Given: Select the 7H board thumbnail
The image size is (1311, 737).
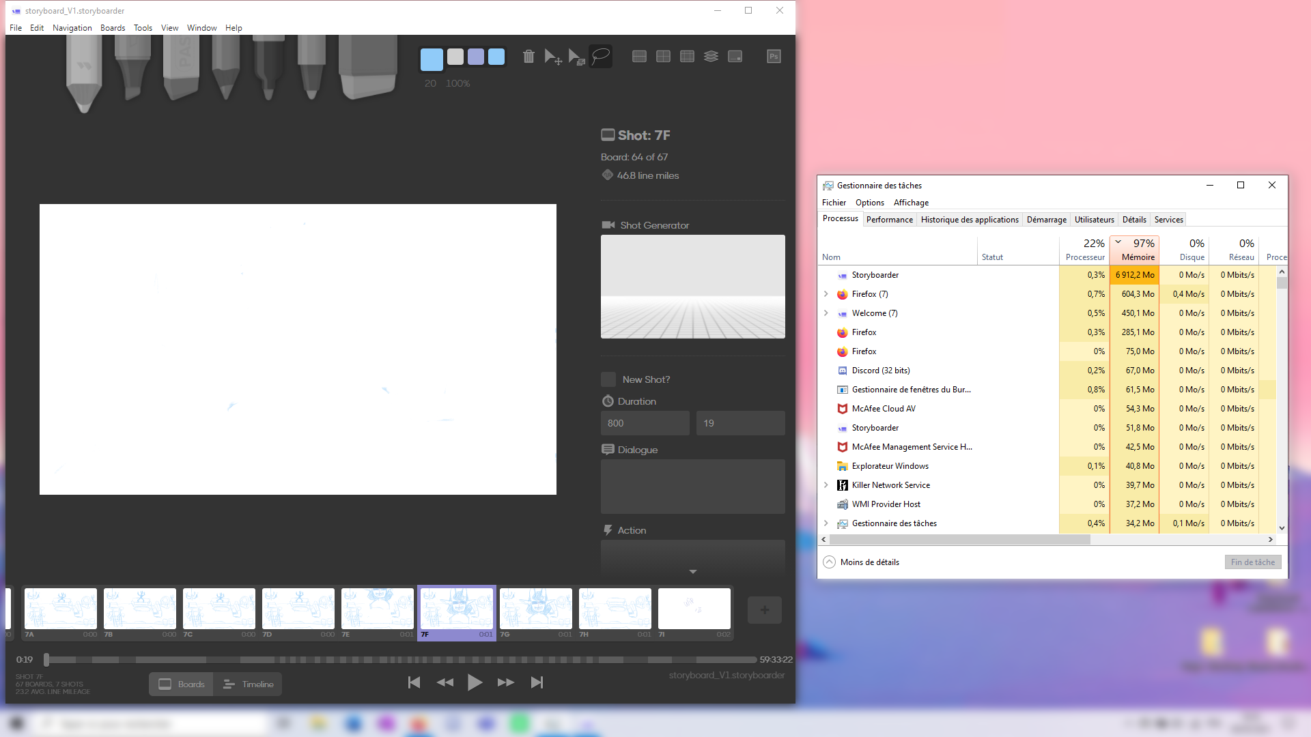Looking at the screenshot, I should [x=615, y=608].
